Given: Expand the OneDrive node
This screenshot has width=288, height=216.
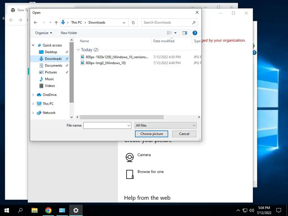Looking at the screenshot, I should click(x=33, y=95).
